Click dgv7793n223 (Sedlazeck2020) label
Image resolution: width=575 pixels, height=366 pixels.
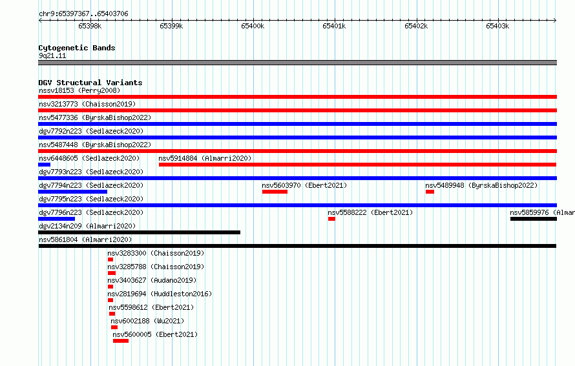point(91,172)
